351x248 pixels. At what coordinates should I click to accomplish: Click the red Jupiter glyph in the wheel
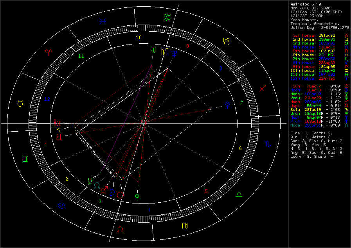point(59,136)
